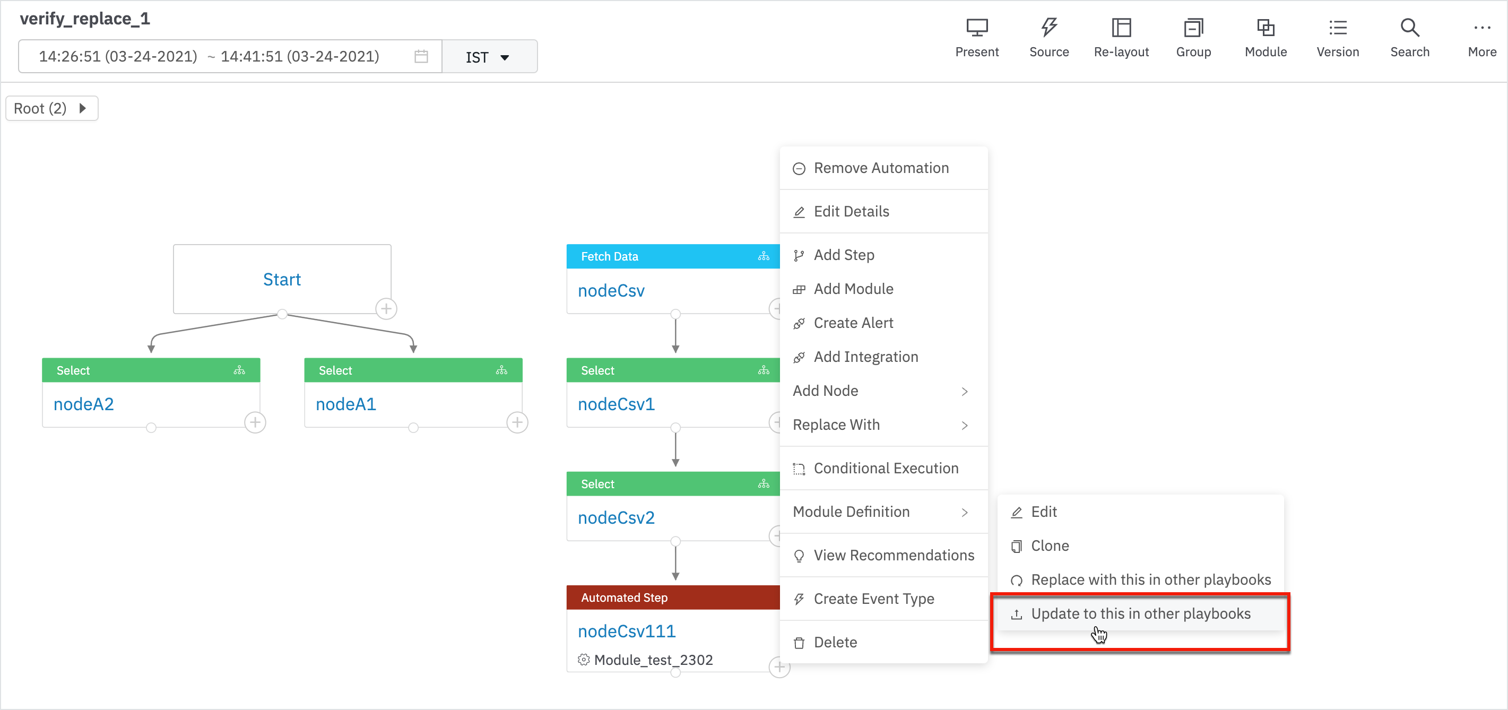Click the gear icon beside Module_test_2302
Screen dimensions: 1508x710
[584, 660]
